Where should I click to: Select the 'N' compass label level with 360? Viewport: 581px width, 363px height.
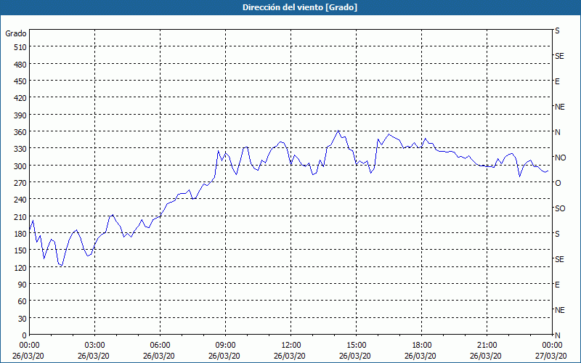(557, 132)
